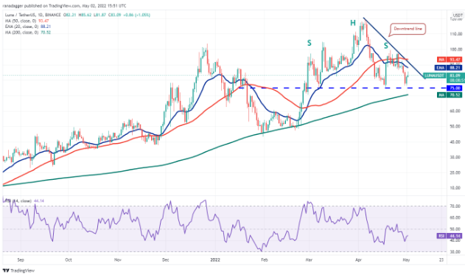465x275 pixels.
Task: Select the left shoulder 'S' label near March
Action: pyautogui.click(x=309, y=43)
